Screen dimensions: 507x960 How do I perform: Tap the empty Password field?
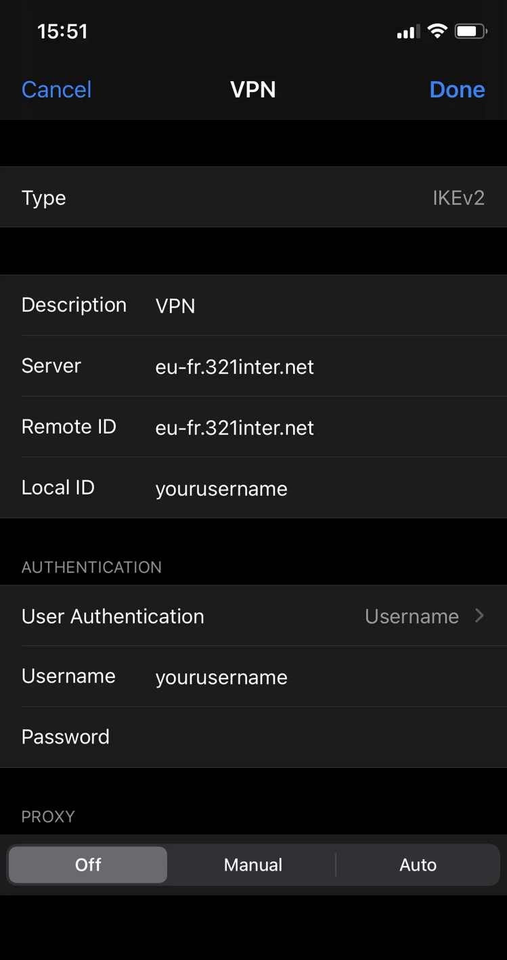(x=325, y=737)
